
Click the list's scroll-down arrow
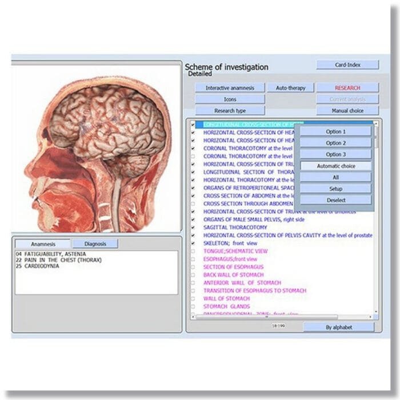coord(376,312)
